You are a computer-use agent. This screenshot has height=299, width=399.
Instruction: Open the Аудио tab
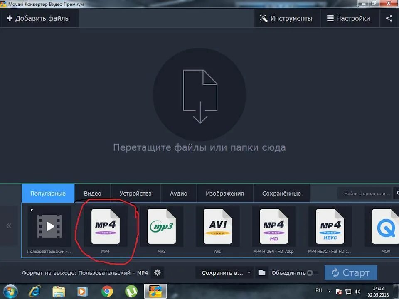pos(179,194)
